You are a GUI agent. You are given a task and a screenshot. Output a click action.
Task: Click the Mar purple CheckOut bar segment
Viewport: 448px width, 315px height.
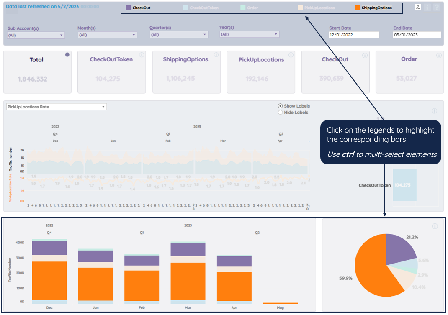(x=188, y=250)
